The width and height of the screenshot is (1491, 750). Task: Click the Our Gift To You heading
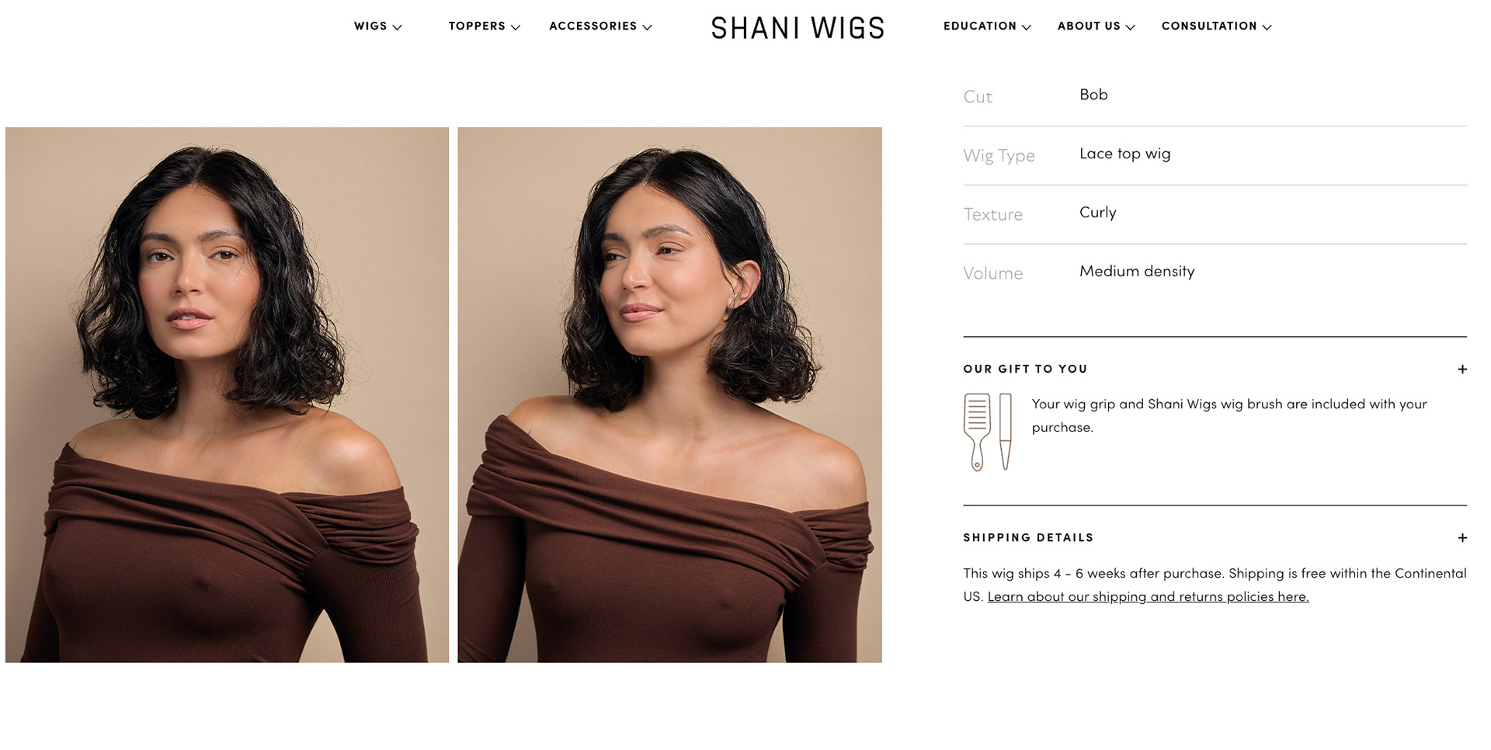click(x=1025, y=369)
